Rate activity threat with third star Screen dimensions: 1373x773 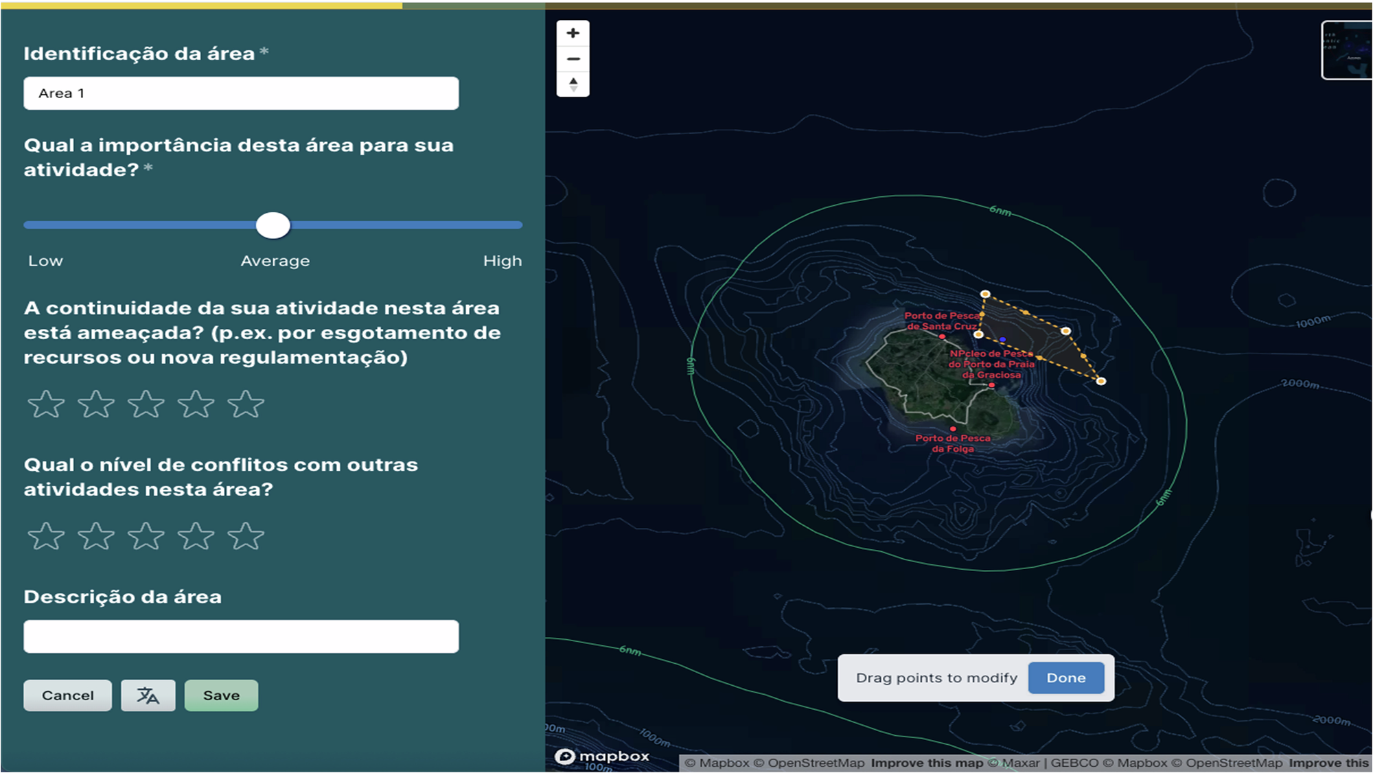point(146,404)
